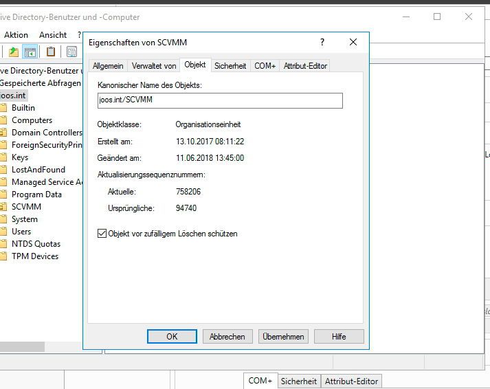Screen dimensions: 490x389
Task: Select the Users container
Action: pos(21,232)
